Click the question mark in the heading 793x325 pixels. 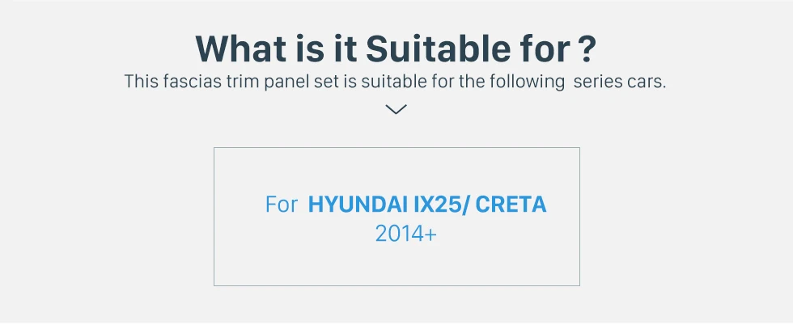click(587, 49)
